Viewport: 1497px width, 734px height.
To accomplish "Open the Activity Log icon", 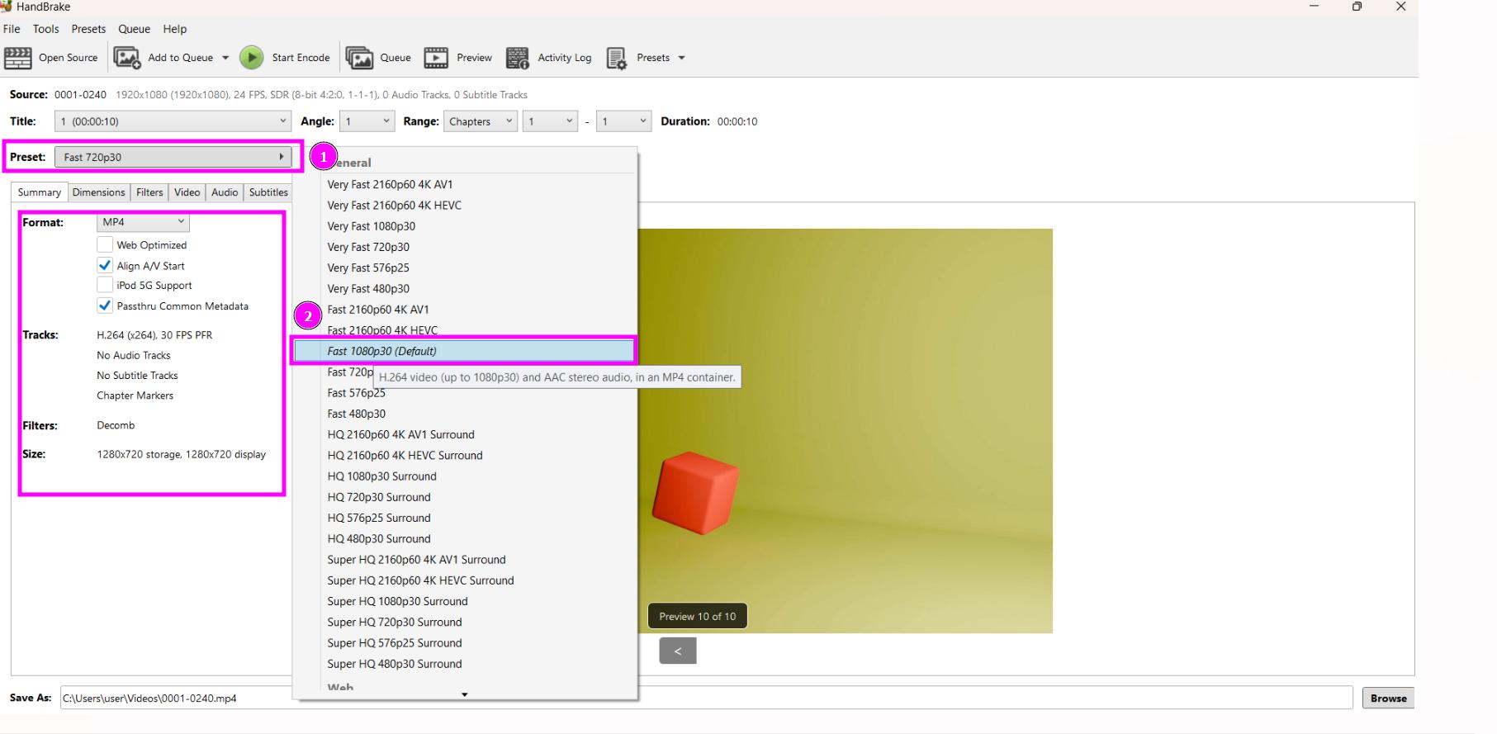I will point(518,58).
